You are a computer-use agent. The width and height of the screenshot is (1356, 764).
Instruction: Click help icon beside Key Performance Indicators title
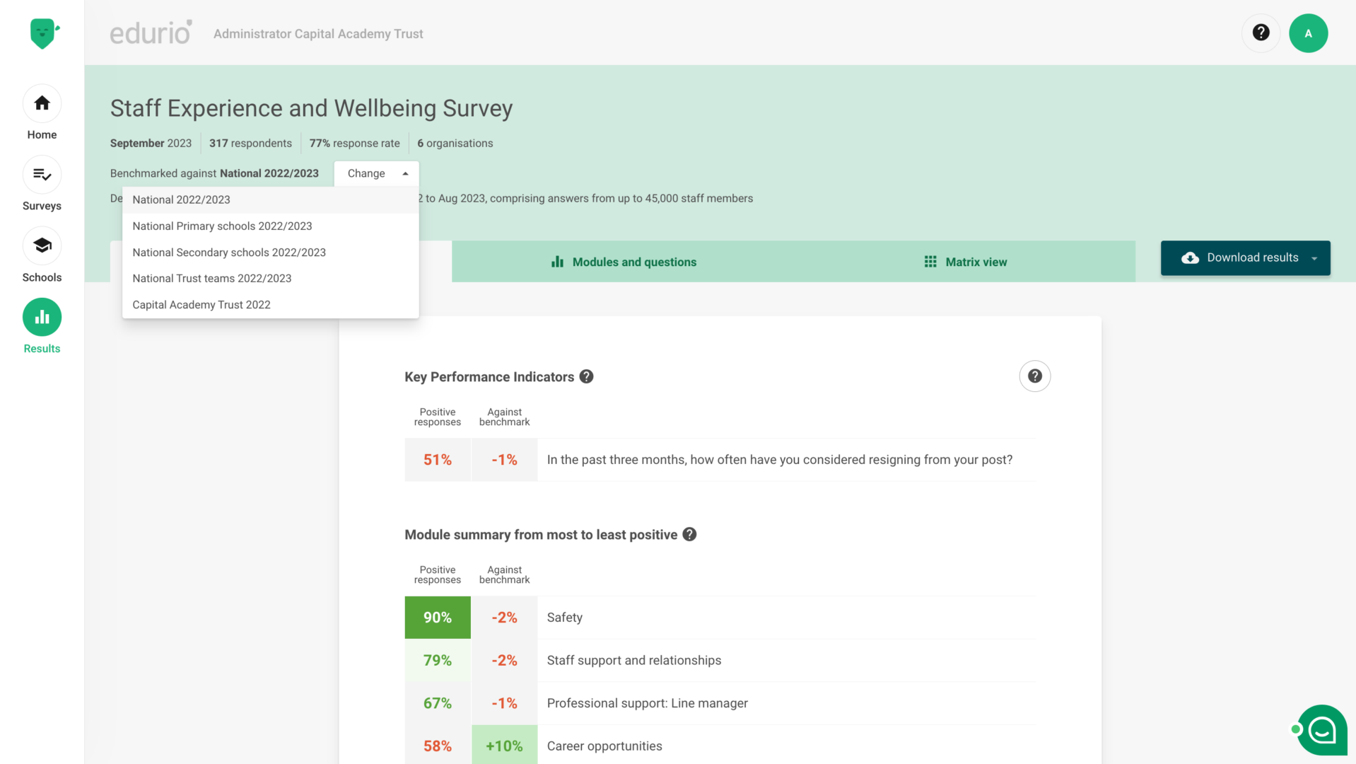click(586, 376)
